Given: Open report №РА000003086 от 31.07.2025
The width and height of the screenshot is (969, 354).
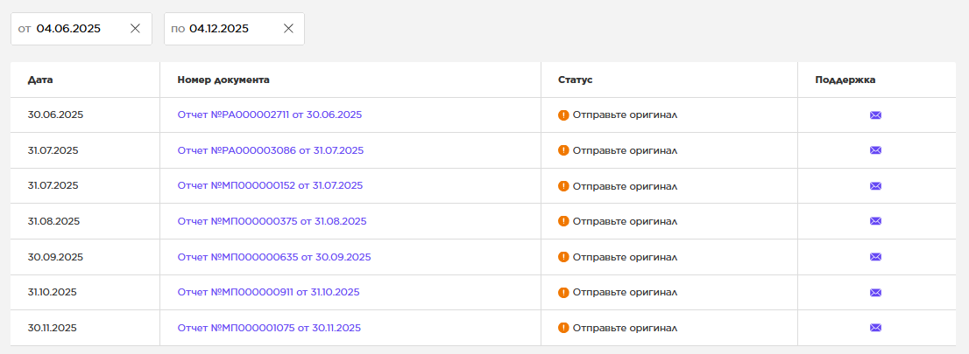Looking at the screenshot, I should (x=270, y=150).
